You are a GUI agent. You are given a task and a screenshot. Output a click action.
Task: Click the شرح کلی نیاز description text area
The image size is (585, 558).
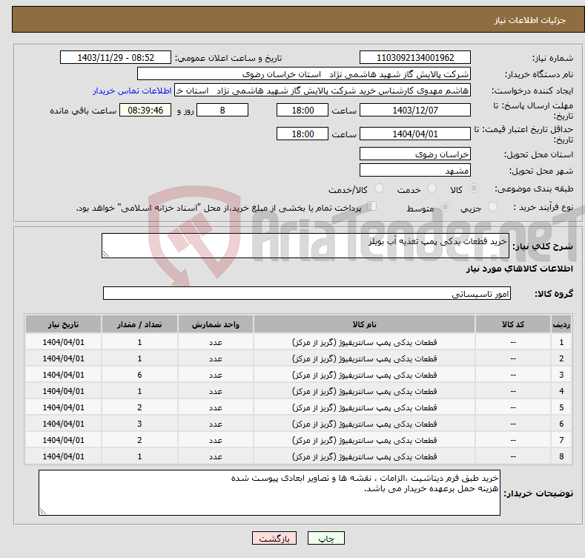click(305, 246)
